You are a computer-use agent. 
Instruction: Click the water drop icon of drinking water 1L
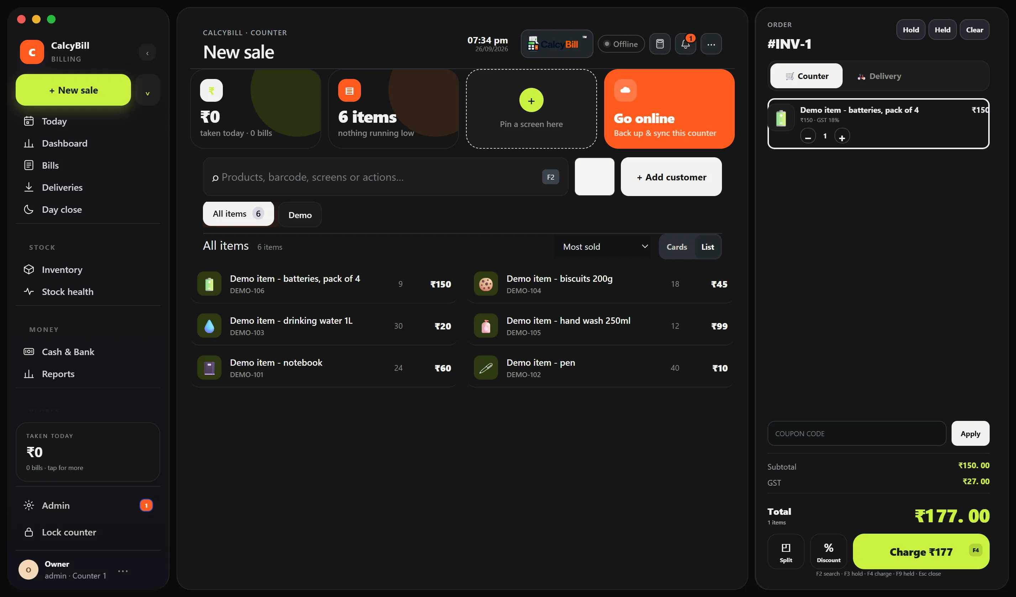coord(209,326)
